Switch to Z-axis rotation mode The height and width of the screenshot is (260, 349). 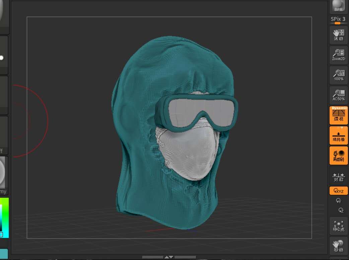click(341, 210)
